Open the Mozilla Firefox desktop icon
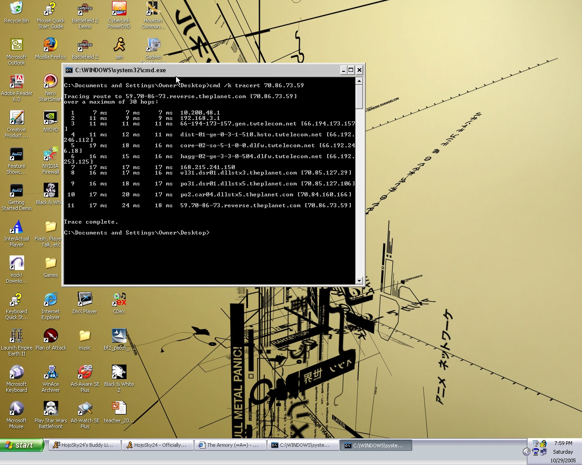Viewport: 582px width, 465px height. point(51,45)
